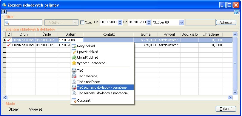242x116 pixels.
Task: Click the Adresár button
Action: pyautogui.click(x=226, y=23)
